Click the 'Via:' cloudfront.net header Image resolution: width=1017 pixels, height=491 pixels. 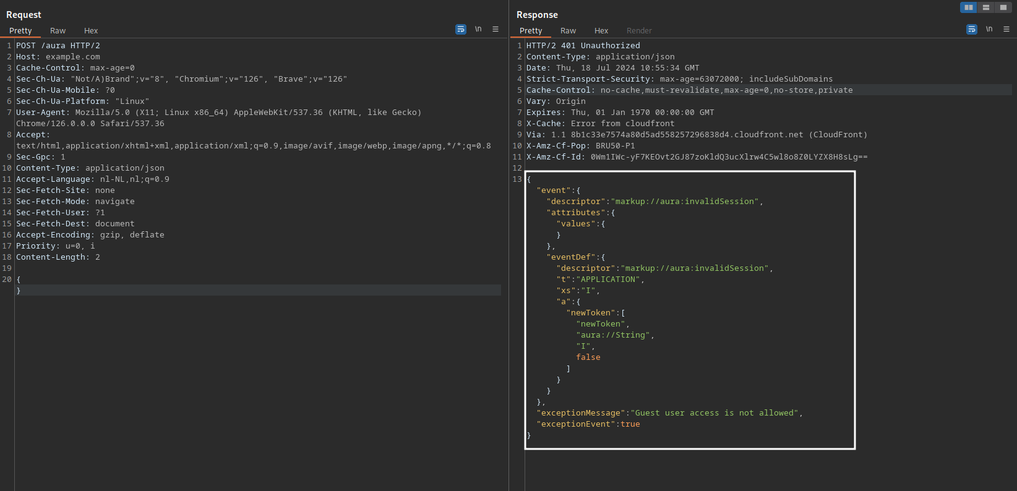[697, 135]
